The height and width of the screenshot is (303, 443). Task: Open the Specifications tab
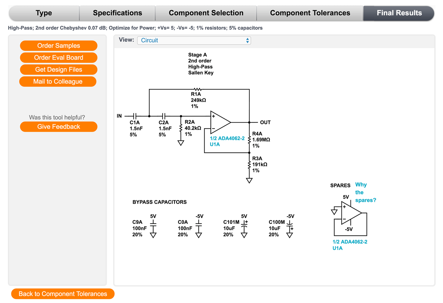point(117,13)
